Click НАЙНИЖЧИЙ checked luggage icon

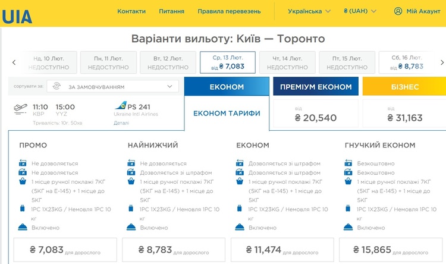pyautogui.click(x=131, y=208)
